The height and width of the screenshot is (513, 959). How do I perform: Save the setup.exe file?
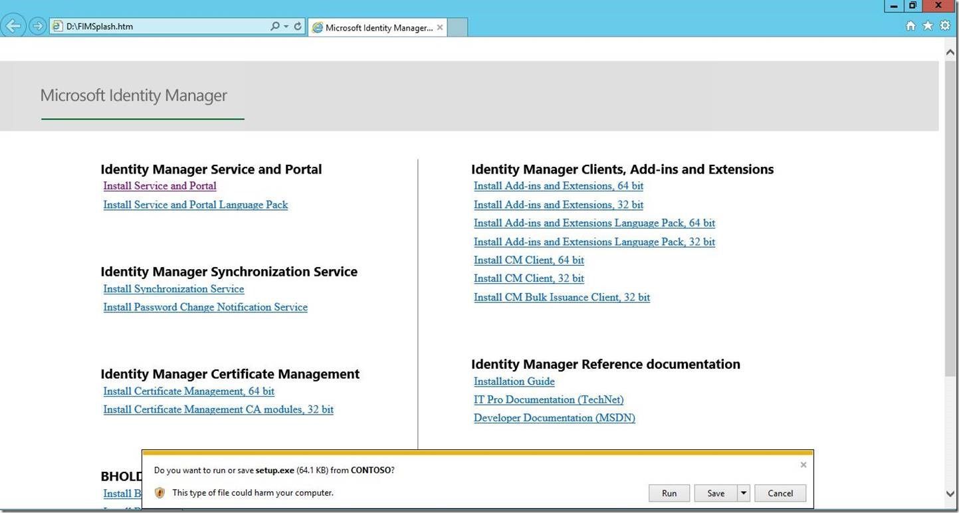pyautogui.click(x=716, y=493)
